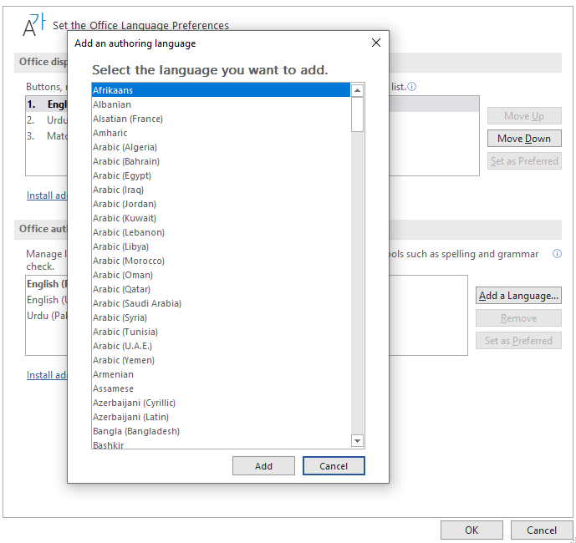The width and height of the screenshot is (576, 543).
Task: Pick Arabic (Syria)
Action: click(221, 317)
